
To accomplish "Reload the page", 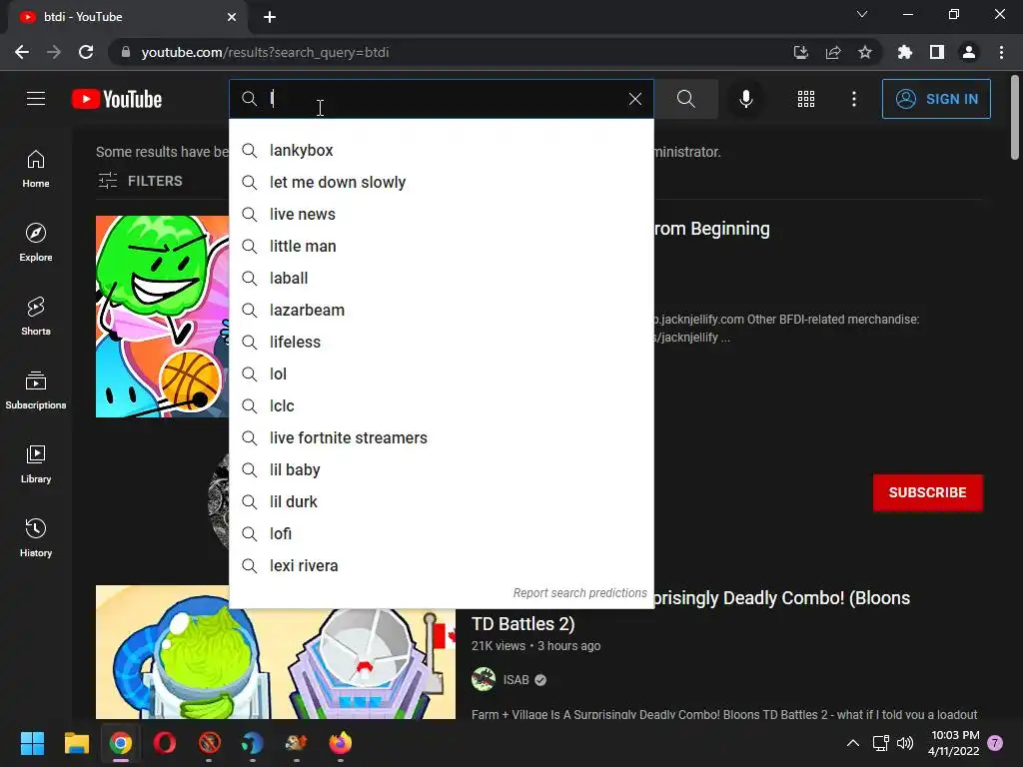I will pos(86,52).
